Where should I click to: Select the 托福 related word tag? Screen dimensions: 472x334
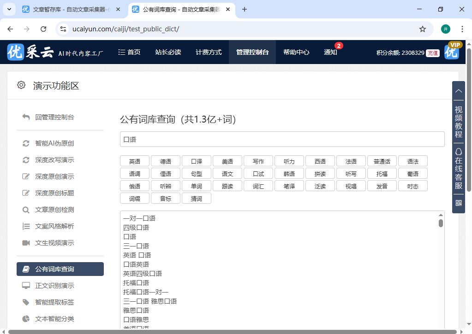coord(382,173)
